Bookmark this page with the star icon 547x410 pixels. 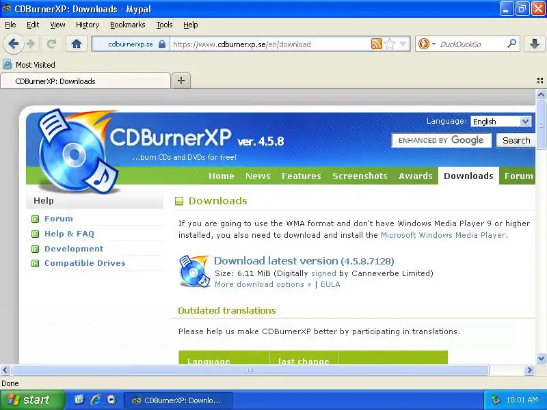tap(390, 44)
